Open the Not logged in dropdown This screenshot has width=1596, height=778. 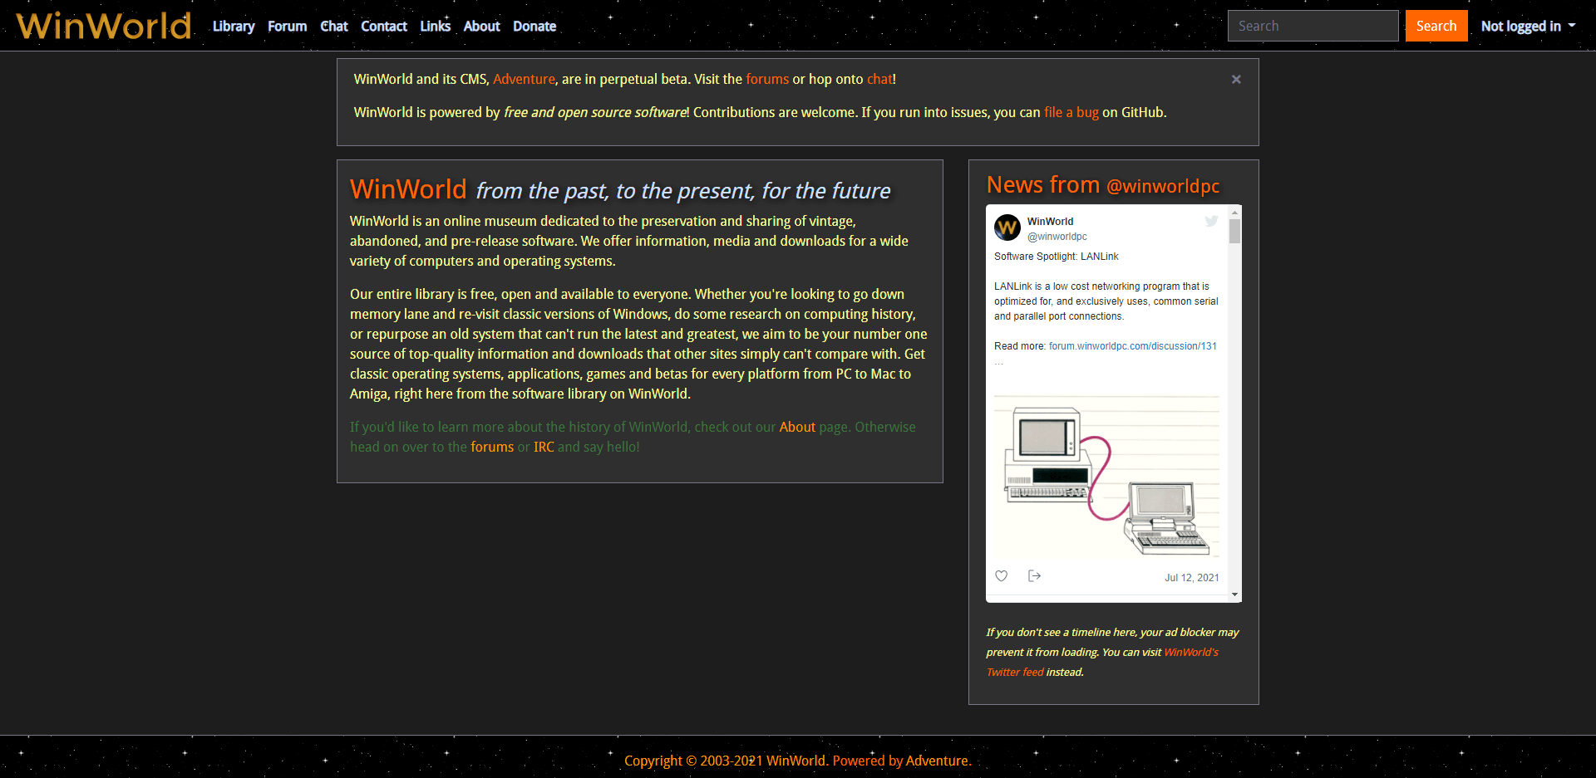pyautogui.click(x=1528, y=26)
